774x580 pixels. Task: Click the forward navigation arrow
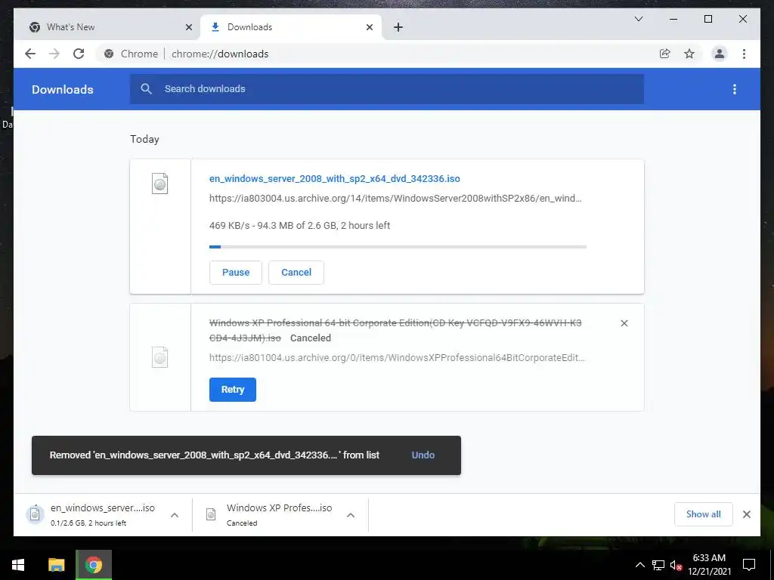point(54,54)
